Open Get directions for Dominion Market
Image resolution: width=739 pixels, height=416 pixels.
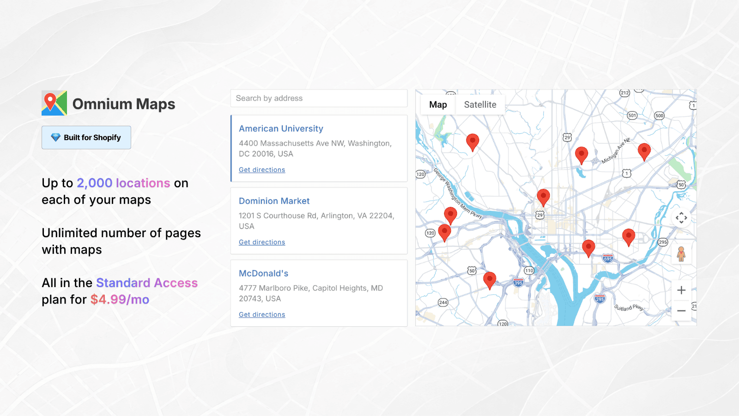point(262,242)
